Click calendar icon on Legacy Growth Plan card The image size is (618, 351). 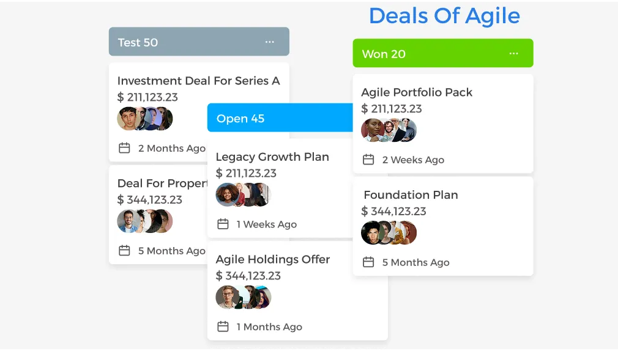pos(223,224)
